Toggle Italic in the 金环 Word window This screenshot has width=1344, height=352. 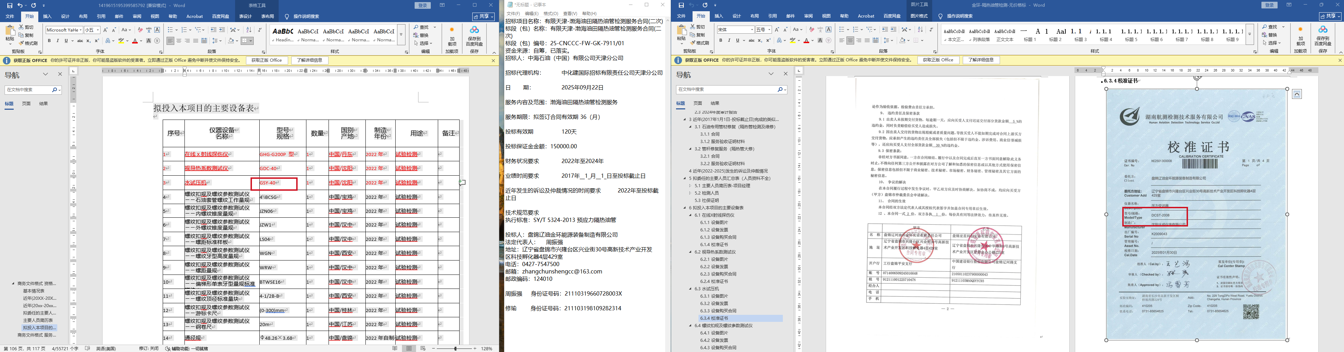[x=729, y=40]
